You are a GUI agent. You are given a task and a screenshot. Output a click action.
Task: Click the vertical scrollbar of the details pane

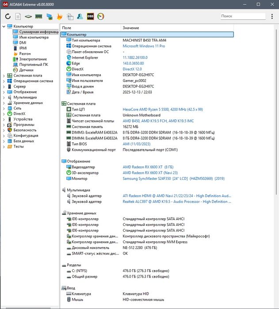click(276, 112)
